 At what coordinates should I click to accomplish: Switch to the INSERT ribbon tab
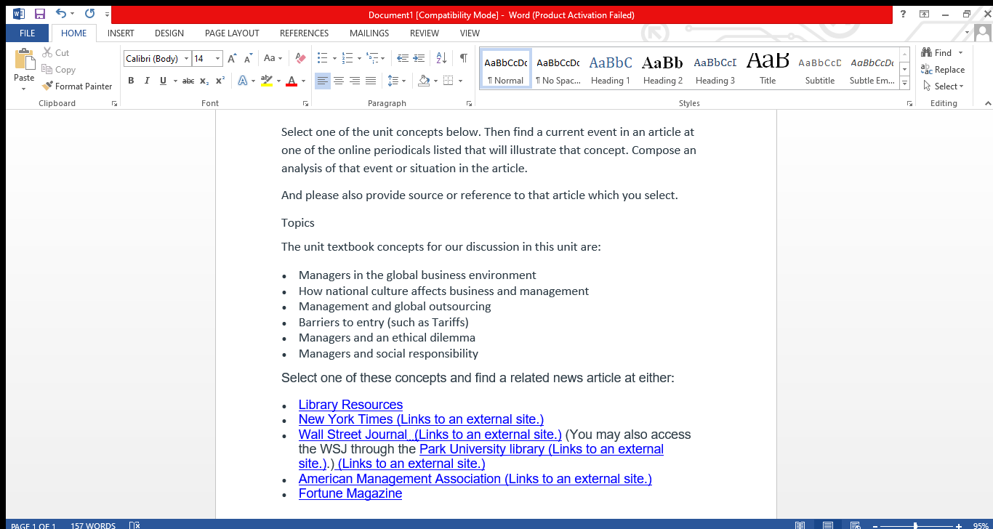tap(121, 33)
